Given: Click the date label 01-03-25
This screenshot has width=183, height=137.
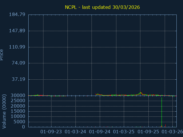Looking at the screenshot, I should point(124,132).
